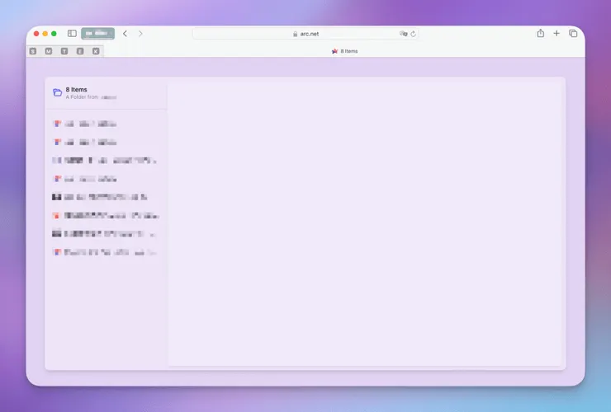Add a new tab with plus icon
611x412 pixels.
pyautogui.click(x=557, y=34)
